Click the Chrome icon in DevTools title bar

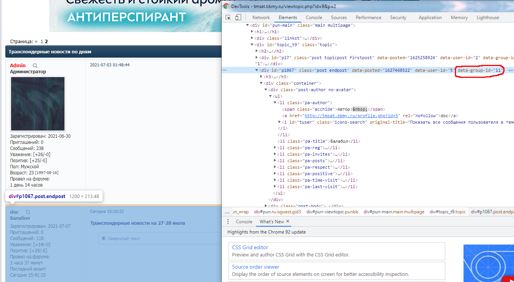coord(226,6)
